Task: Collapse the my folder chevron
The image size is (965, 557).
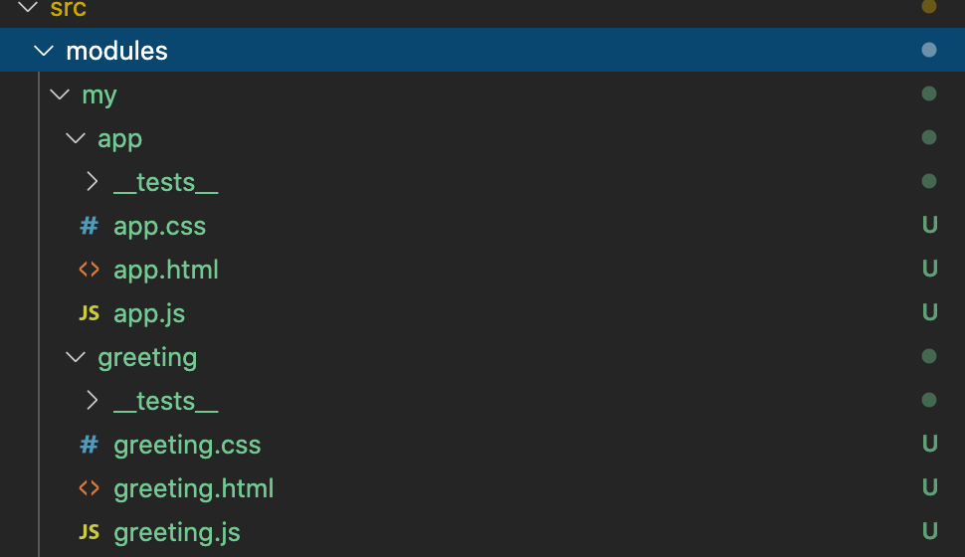Action: click(x=60, y=94)
